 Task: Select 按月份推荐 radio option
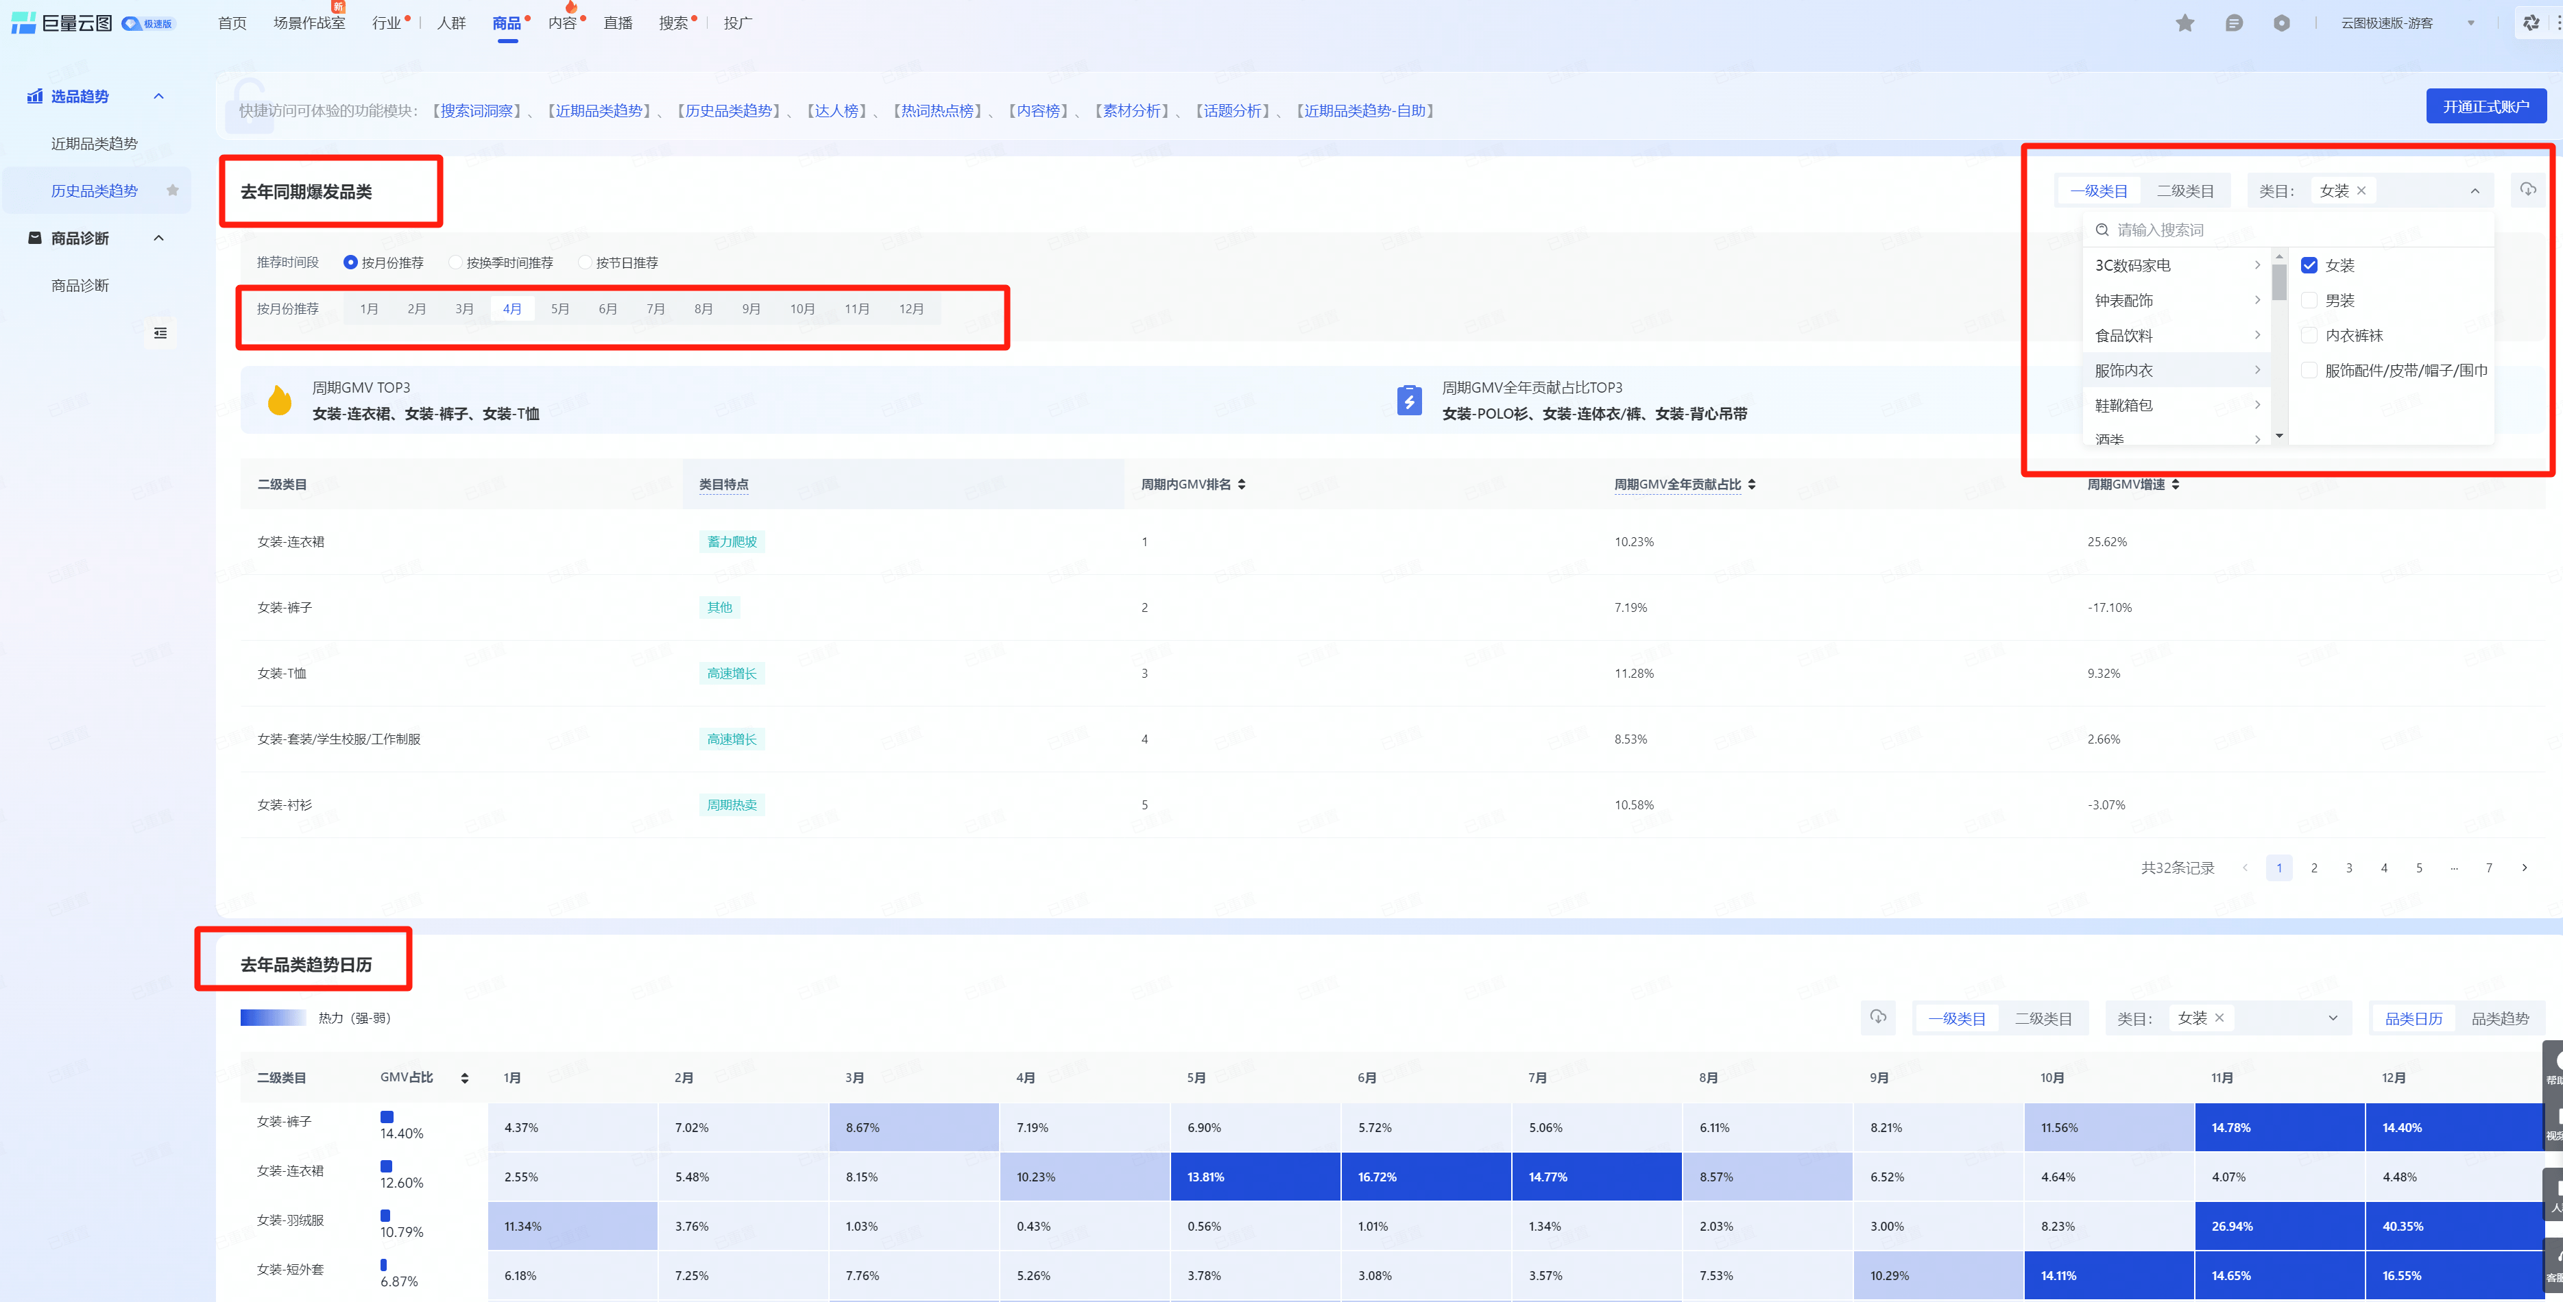click(350, 262)
